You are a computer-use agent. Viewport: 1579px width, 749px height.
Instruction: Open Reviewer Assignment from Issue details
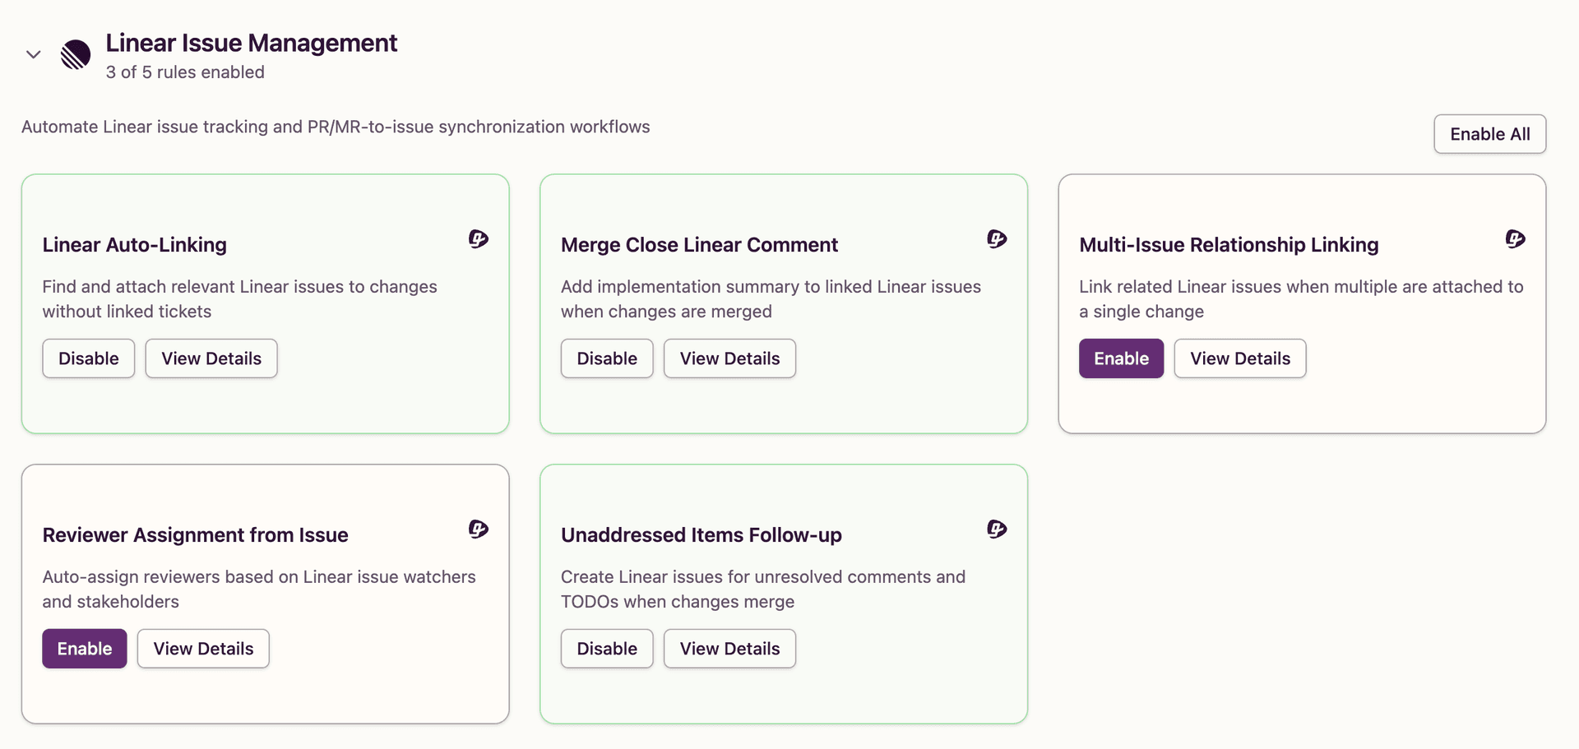pyautogui.click(x=202, y=649)
